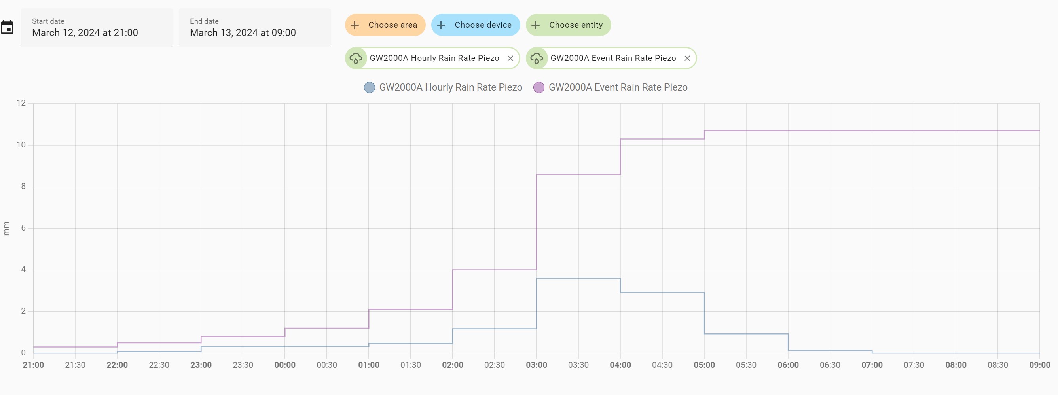Toggle GW2000A Hourly Rain Rate Piezo in legend

pos(451,87)
